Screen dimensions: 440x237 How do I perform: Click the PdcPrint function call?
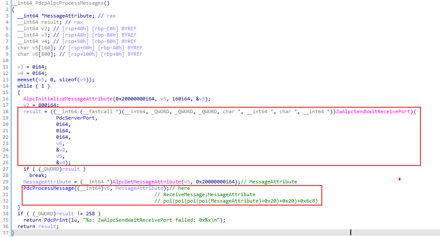pyautogui.click(x=56, y=220)
